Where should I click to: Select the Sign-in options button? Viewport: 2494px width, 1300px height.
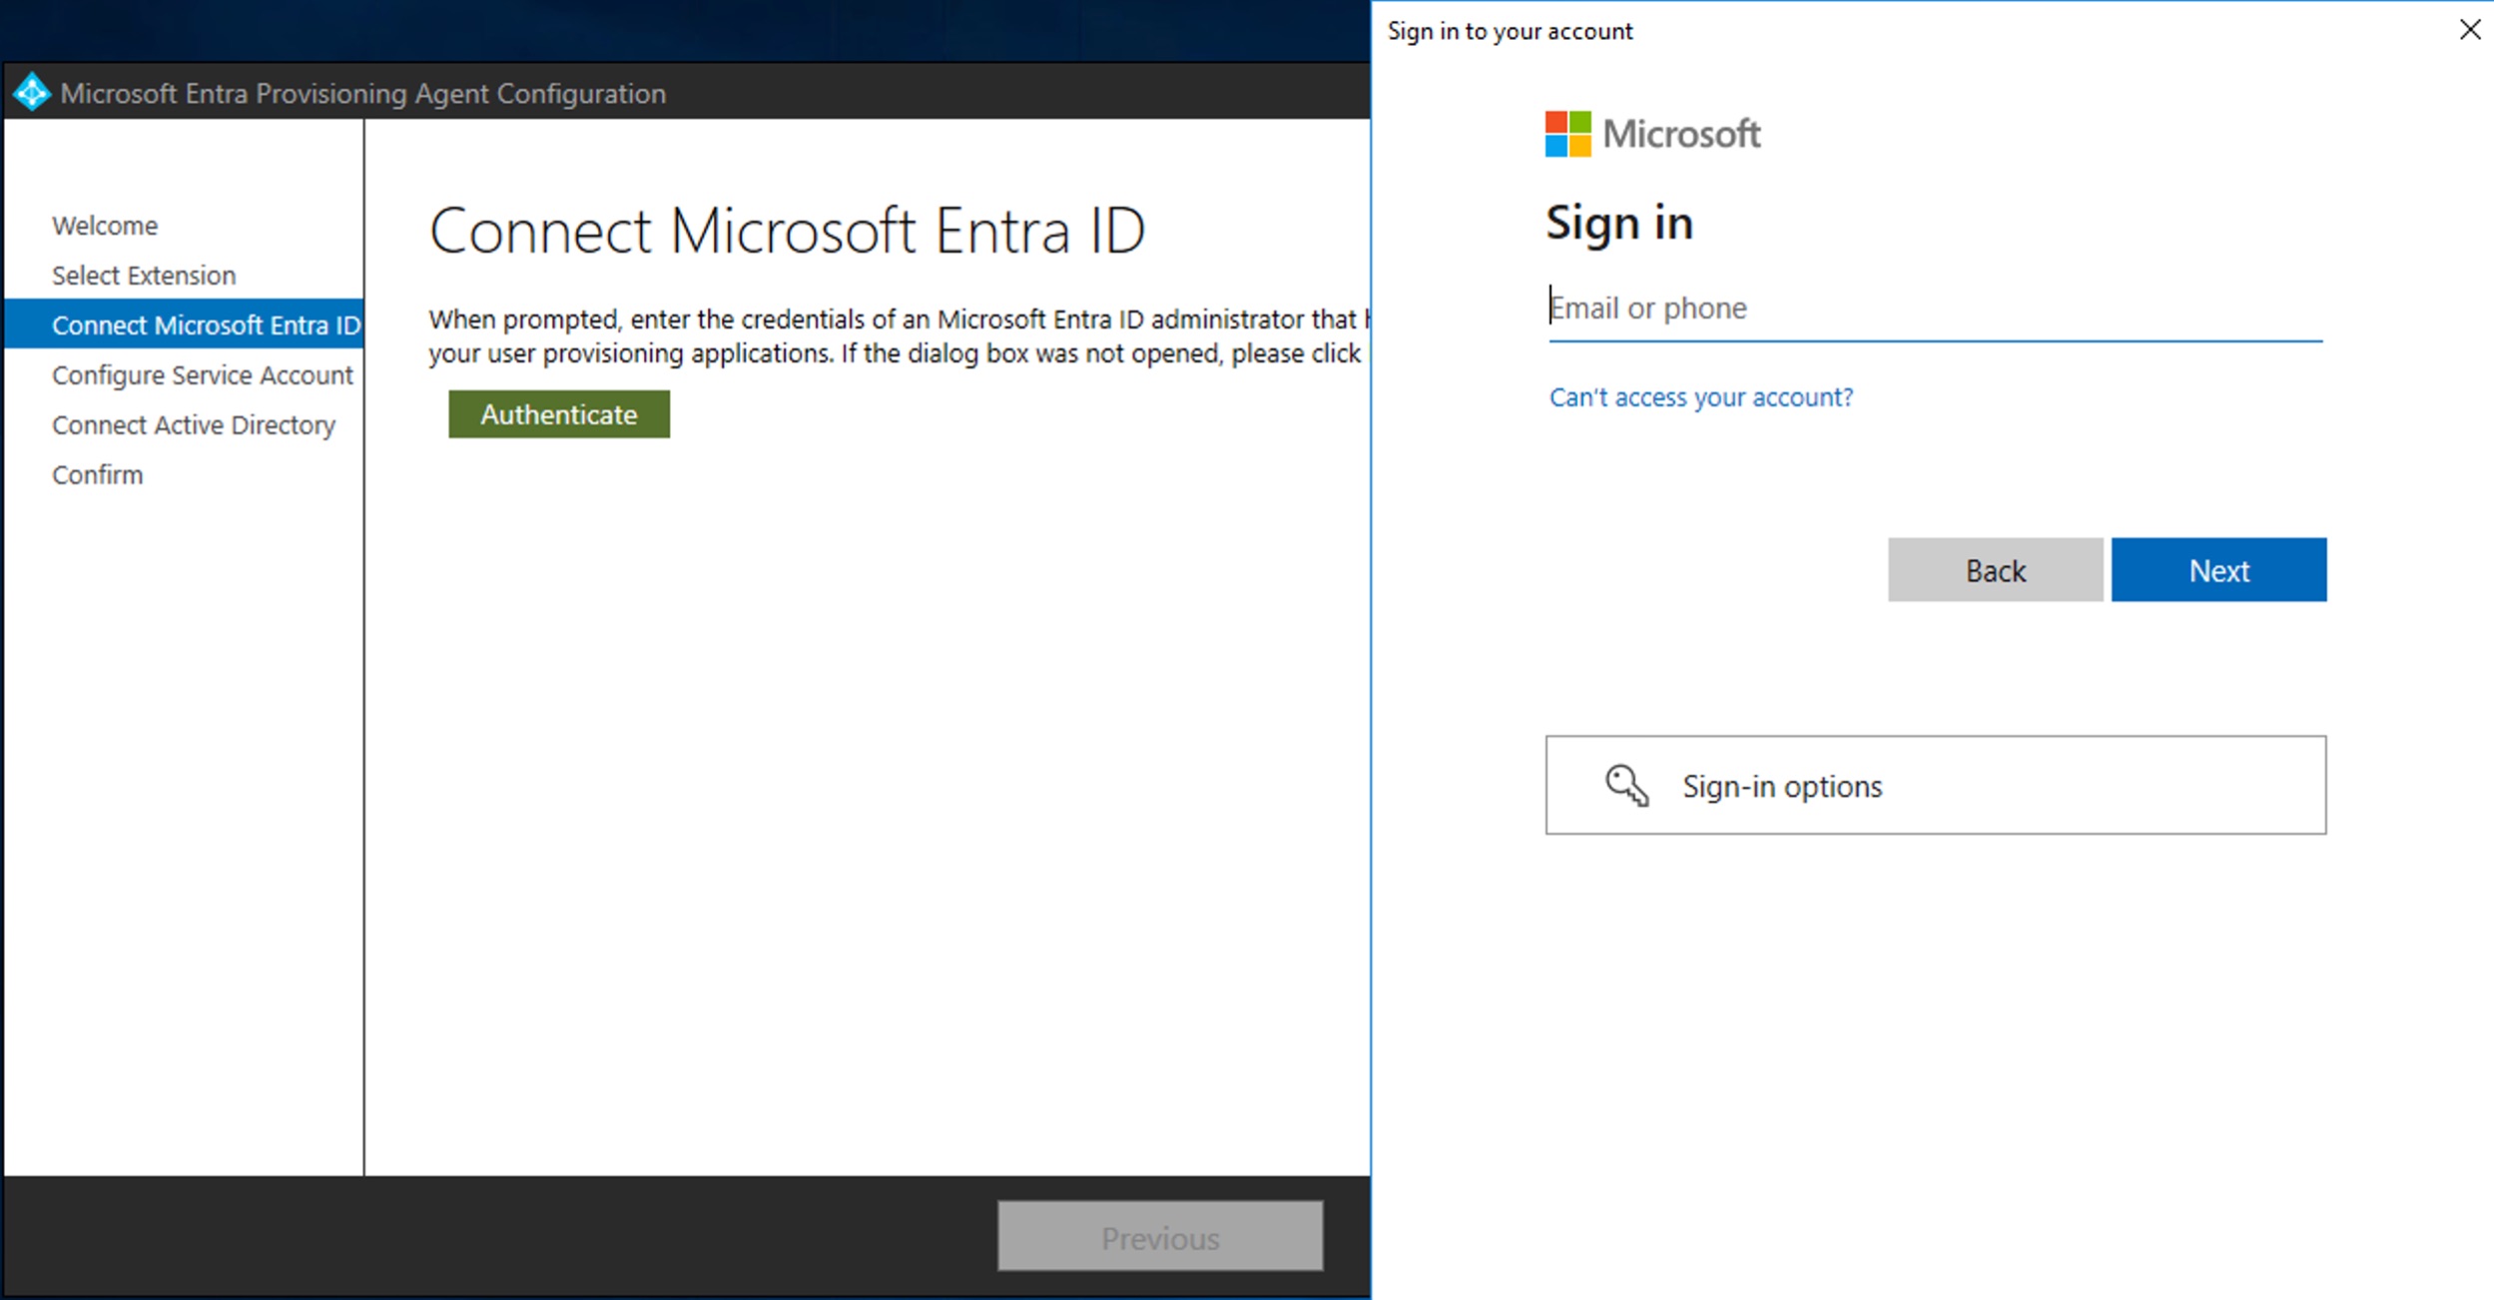[x=1935, y=785]
